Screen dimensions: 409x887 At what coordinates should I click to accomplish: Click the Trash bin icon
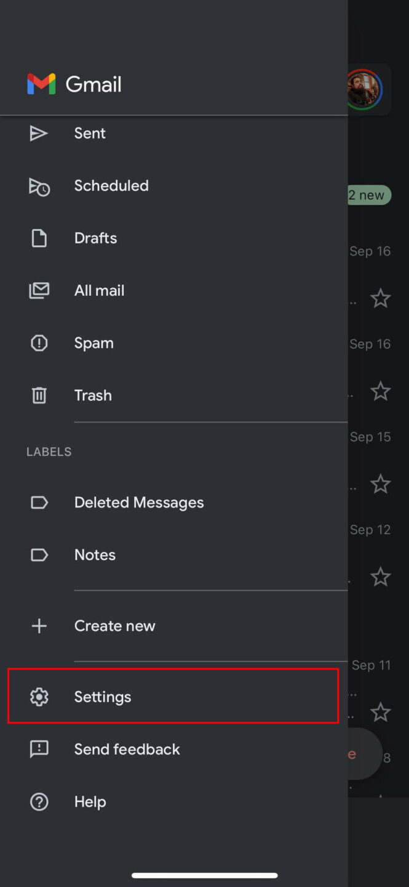pos(39,395)
